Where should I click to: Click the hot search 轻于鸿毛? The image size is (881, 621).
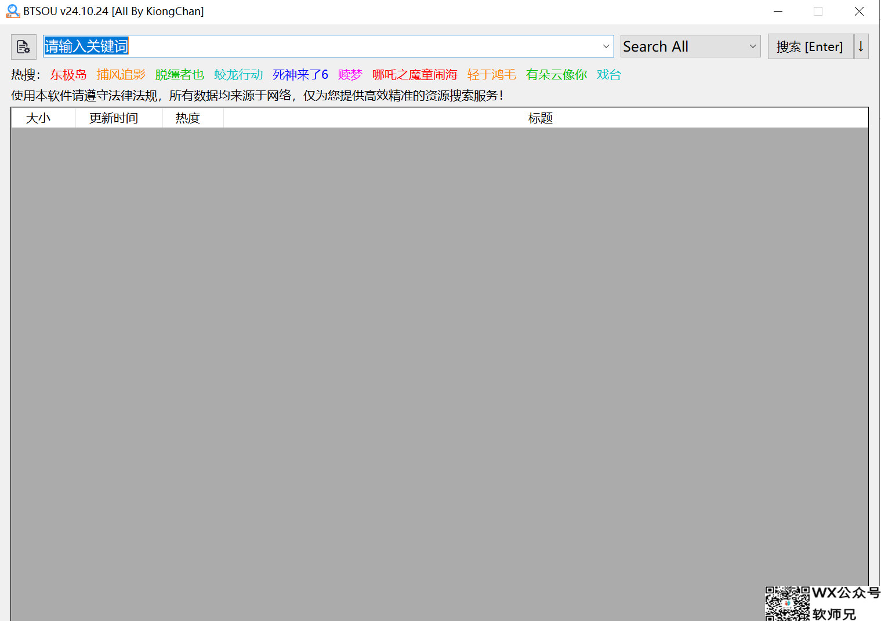point(491,75)
